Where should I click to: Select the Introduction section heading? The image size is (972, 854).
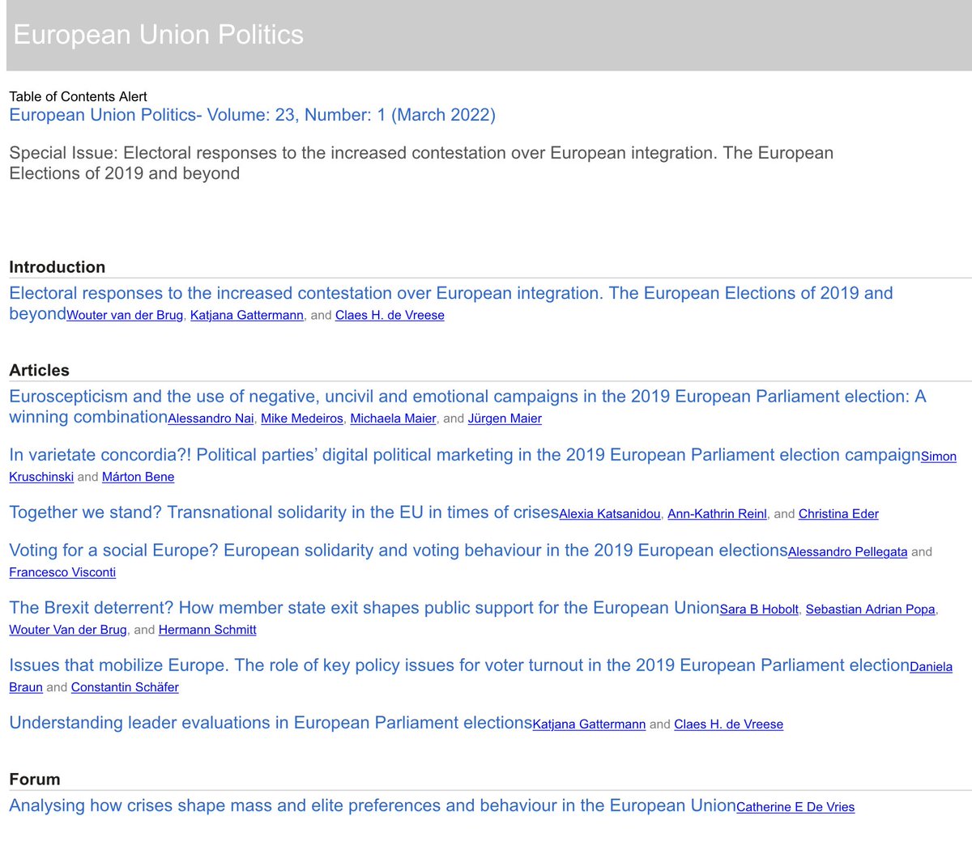[x=57, y=267]
